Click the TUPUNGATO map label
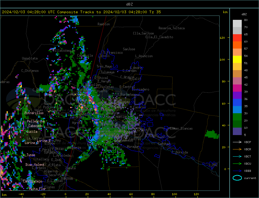 [52, 153]
